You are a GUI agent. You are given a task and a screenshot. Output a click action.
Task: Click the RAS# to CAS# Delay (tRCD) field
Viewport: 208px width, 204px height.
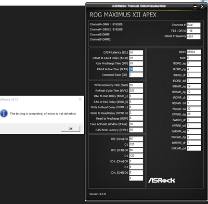point(136,58)
